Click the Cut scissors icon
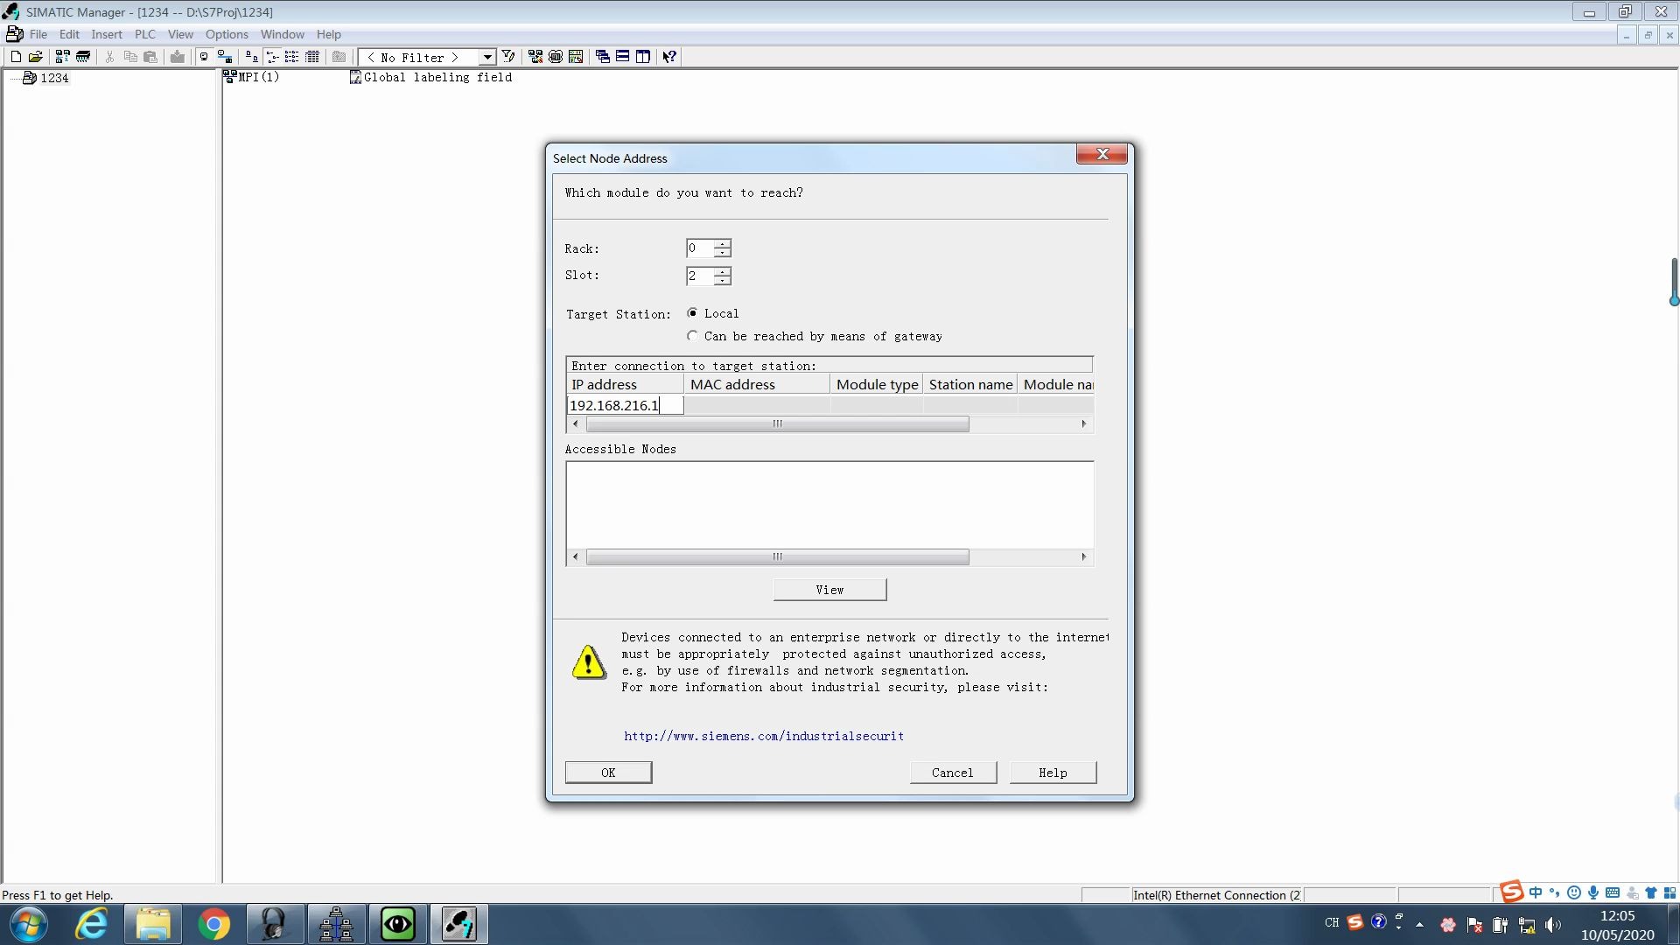The height and width of the screenshot is (945, 1680). [109, 57]
